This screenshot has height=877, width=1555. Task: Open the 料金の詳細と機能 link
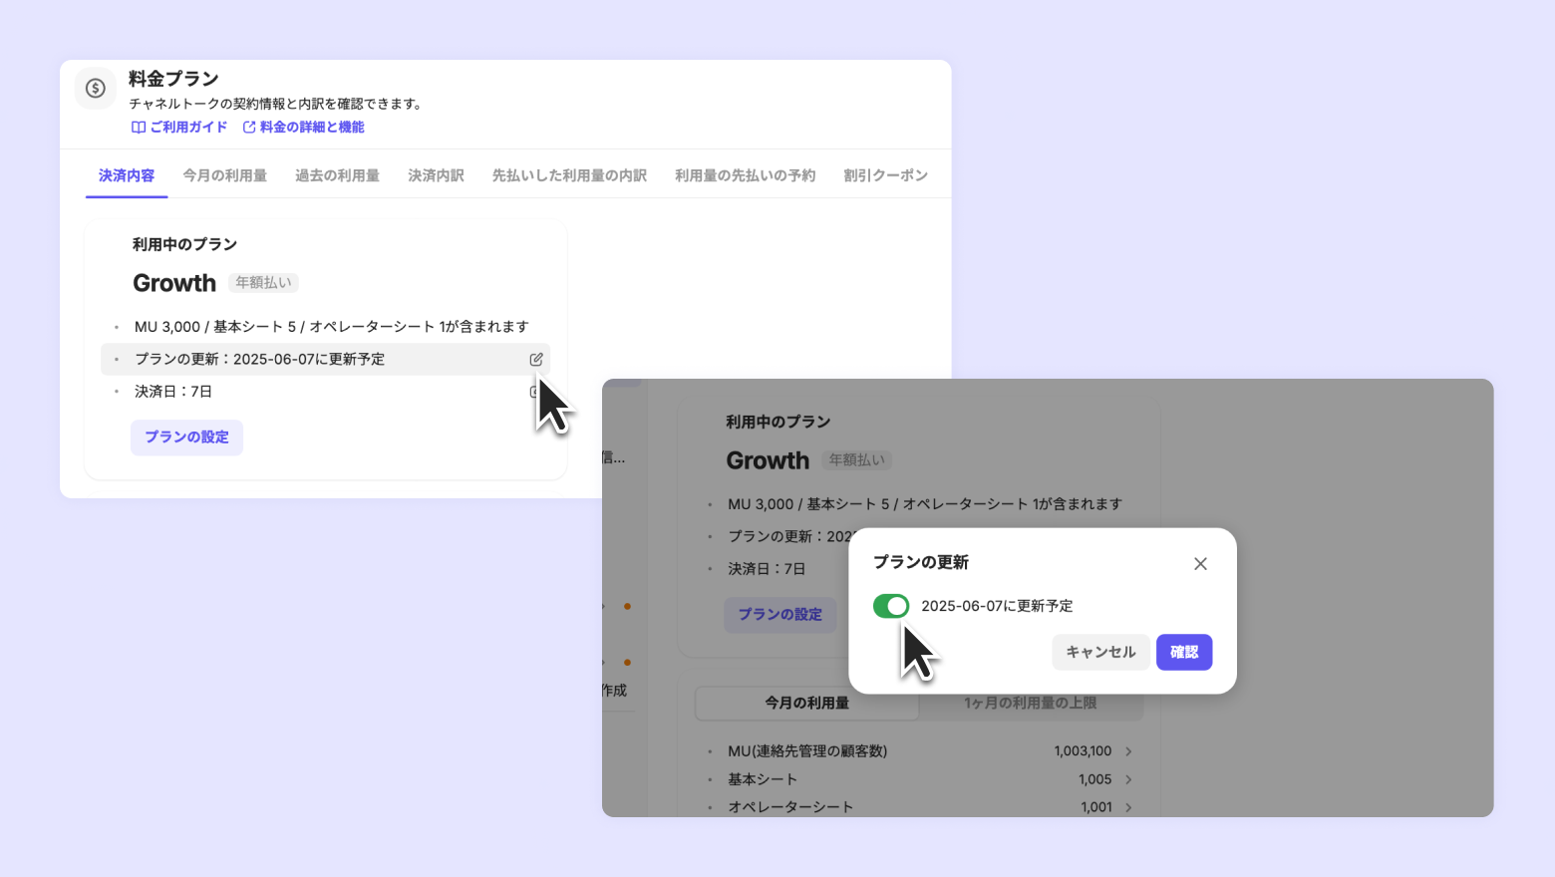304,128
